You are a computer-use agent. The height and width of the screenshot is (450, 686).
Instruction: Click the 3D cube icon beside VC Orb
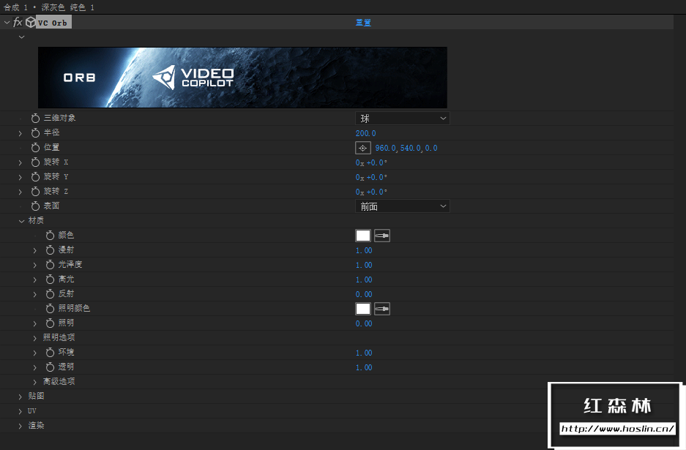pos(30,22)
